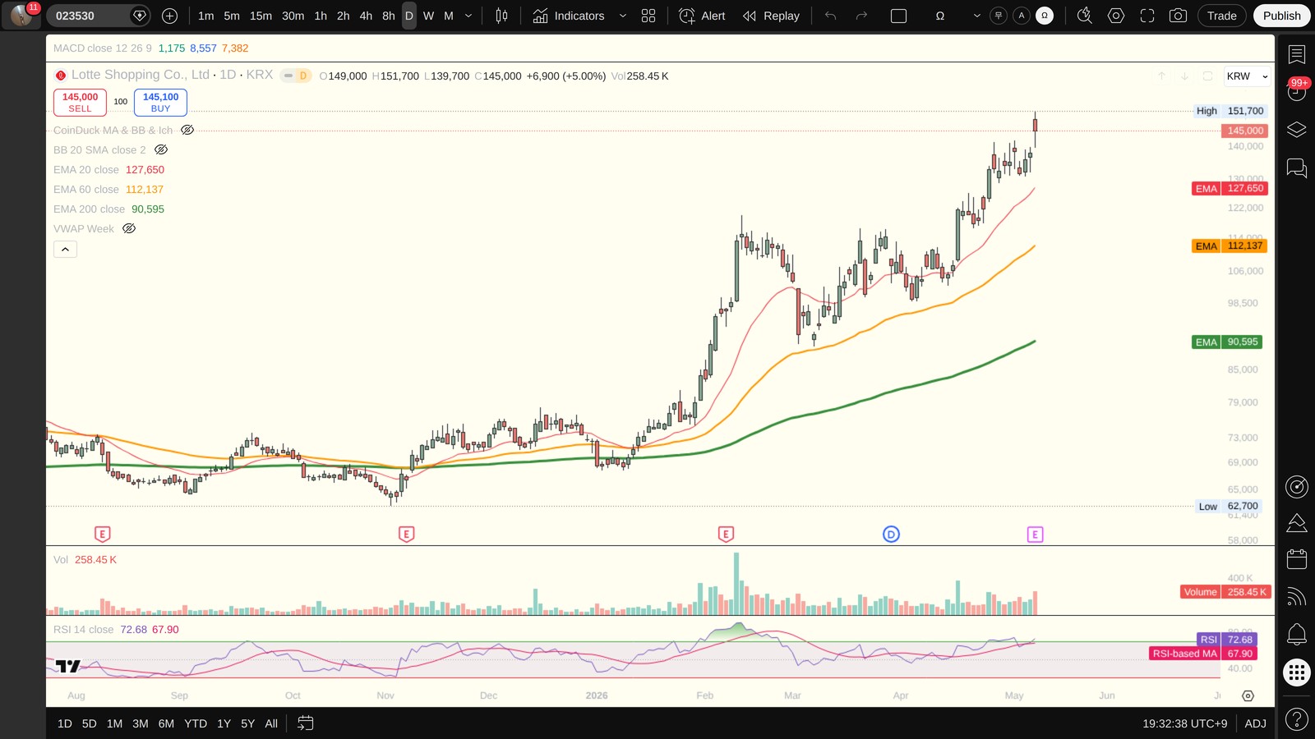Open the Trade panel button

click(1221, 16)
